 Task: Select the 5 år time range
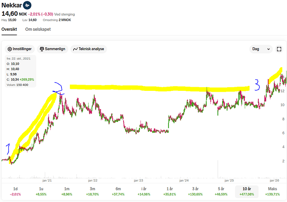(221, 191)
